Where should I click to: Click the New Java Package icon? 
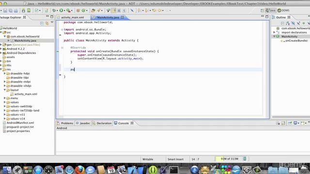coord(78,11)
